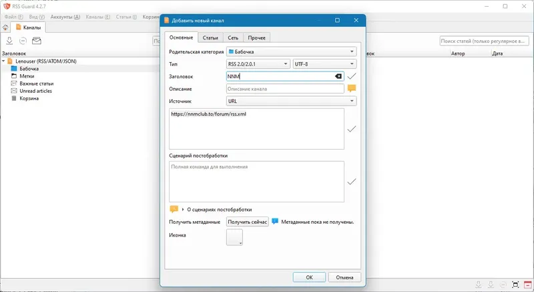This screenshot has width=534, height=292.
Task: Click the RSS Guard logo in title bar
Action: (7, 6)
